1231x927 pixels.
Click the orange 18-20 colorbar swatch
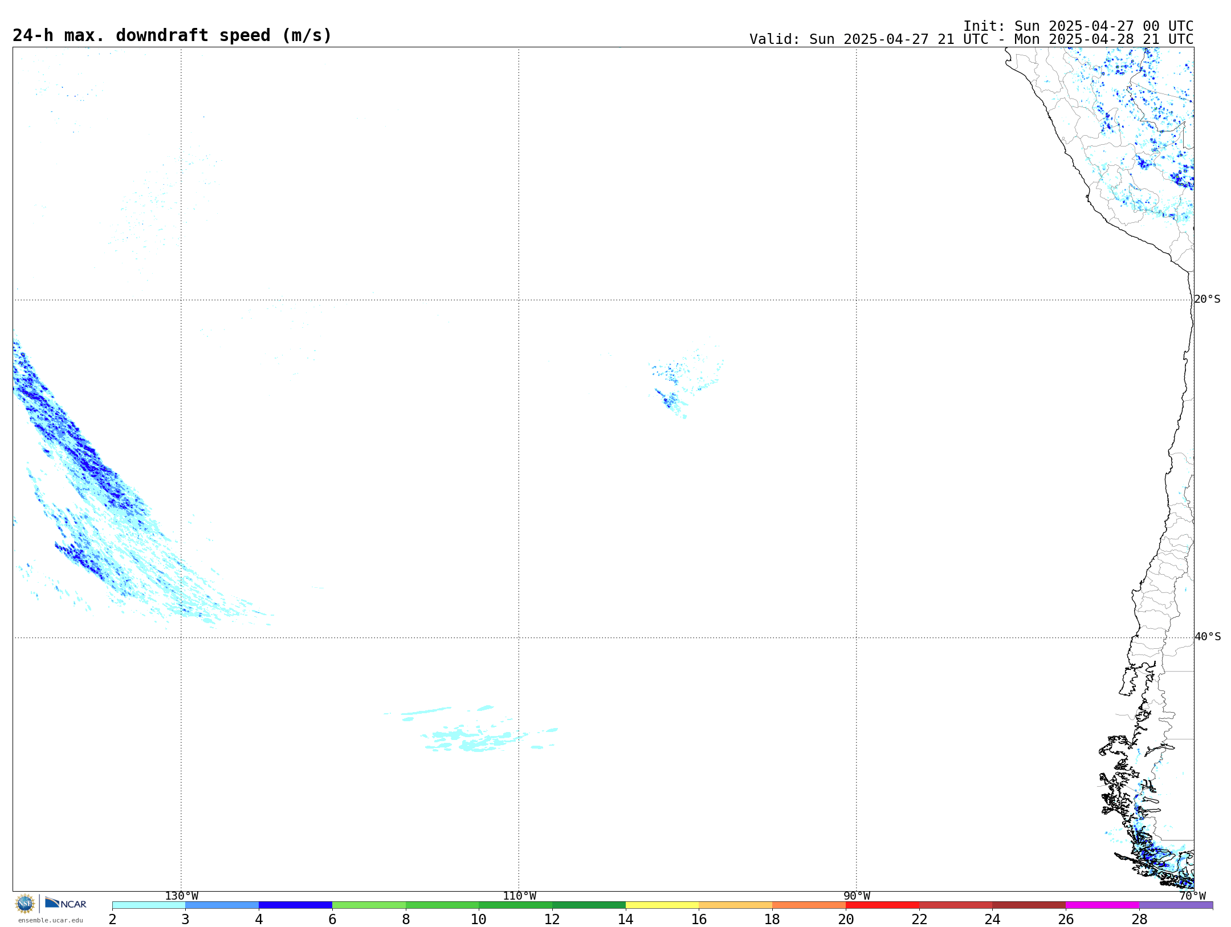coord(809,905)
